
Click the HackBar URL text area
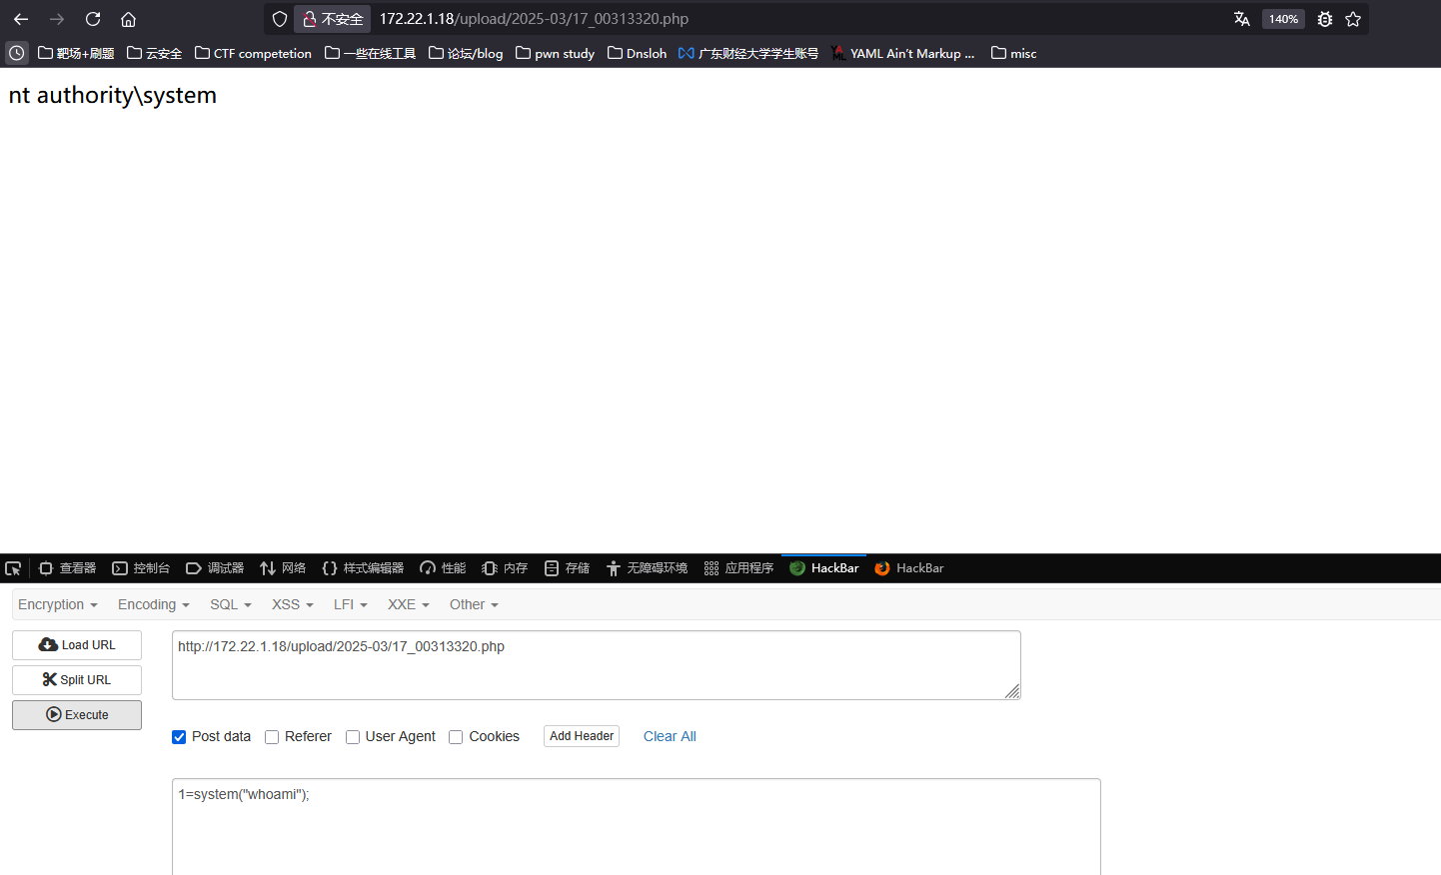(x=597, y=665)
